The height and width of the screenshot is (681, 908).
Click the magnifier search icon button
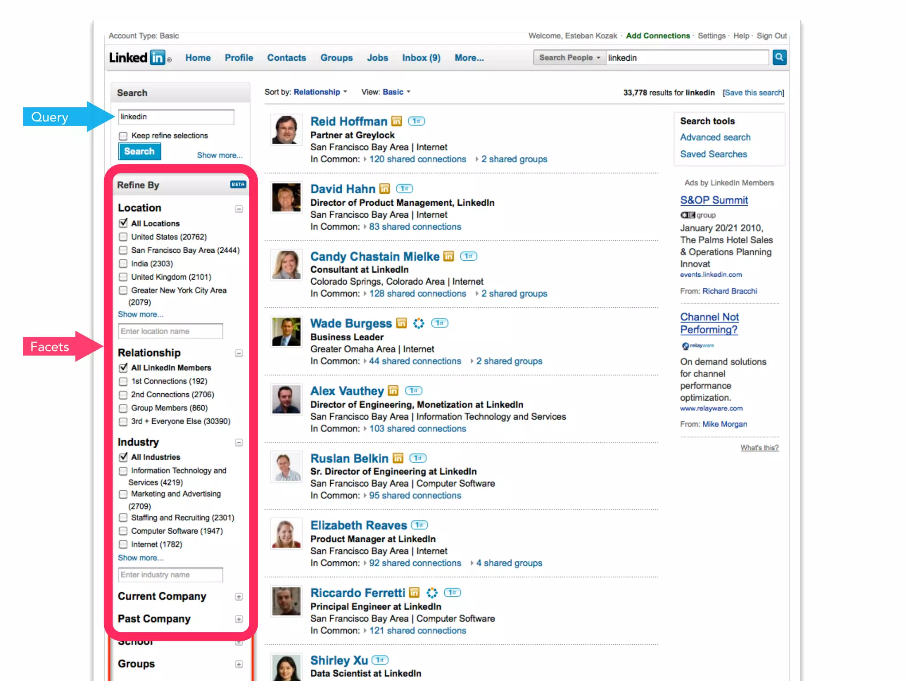pos(779,57)
